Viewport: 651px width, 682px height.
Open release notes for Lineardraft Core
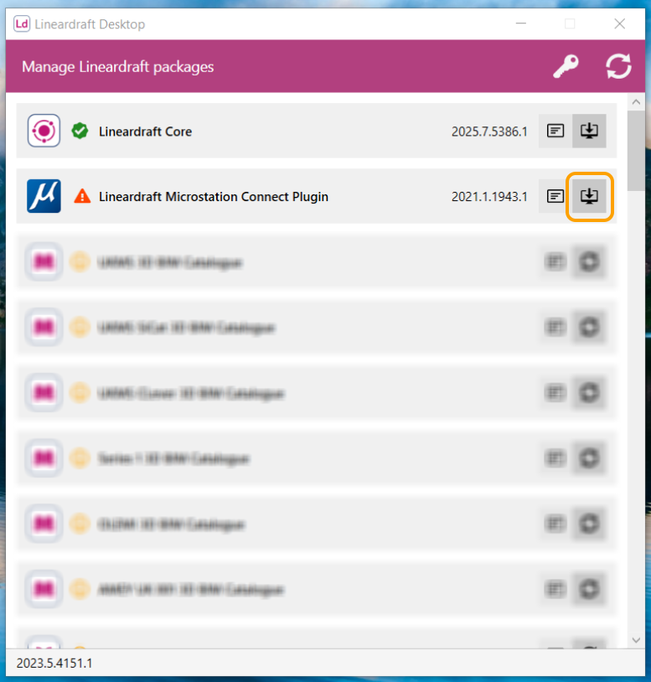coord(555,131)
